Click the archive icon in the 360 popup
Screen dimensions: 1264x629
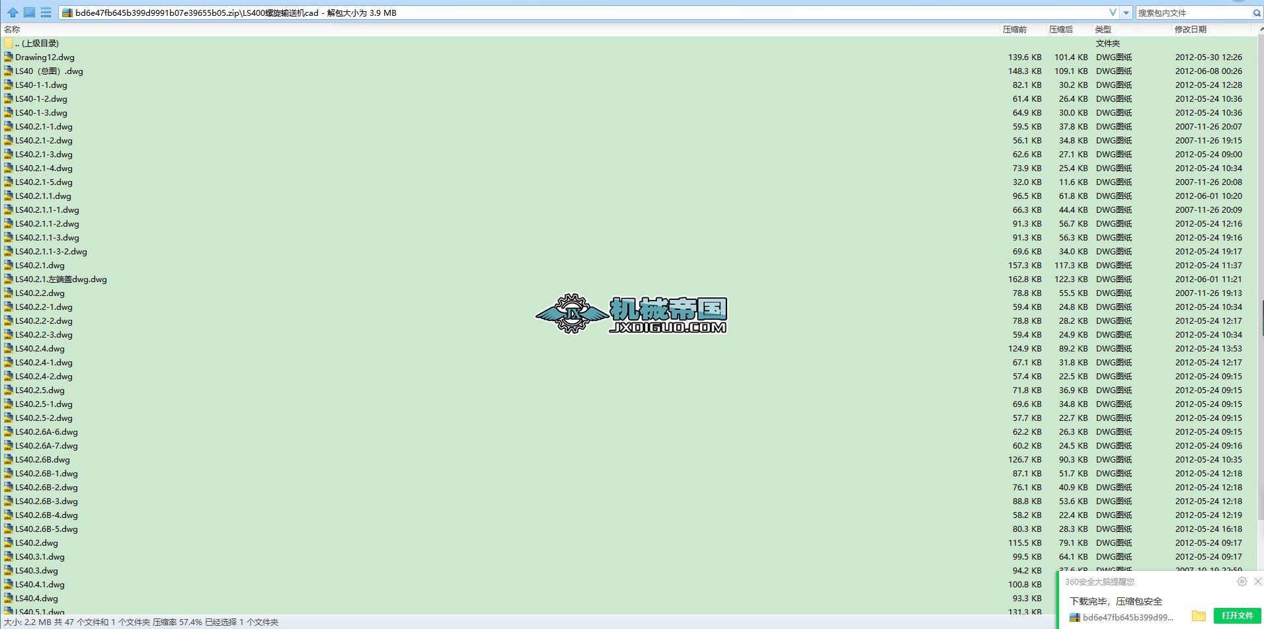pos(1075,617)
